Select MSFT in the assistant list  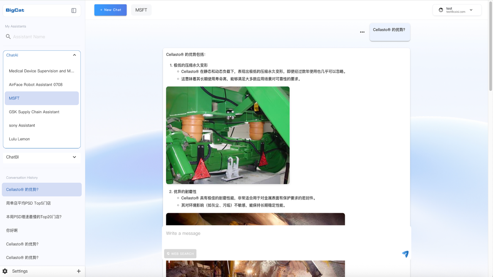(x=42, y=98)
